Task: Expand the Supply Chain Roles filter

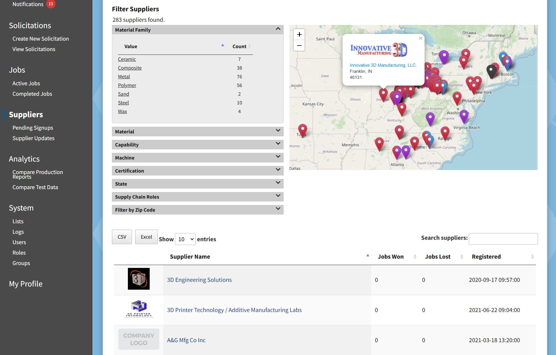Action: tap(198, 197)
